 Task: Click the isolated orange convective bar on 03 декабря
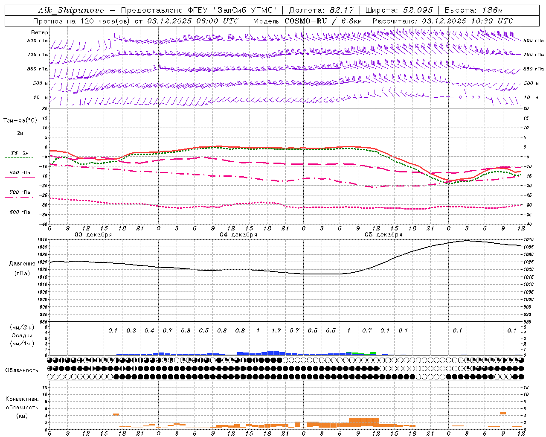click(116, 414)
